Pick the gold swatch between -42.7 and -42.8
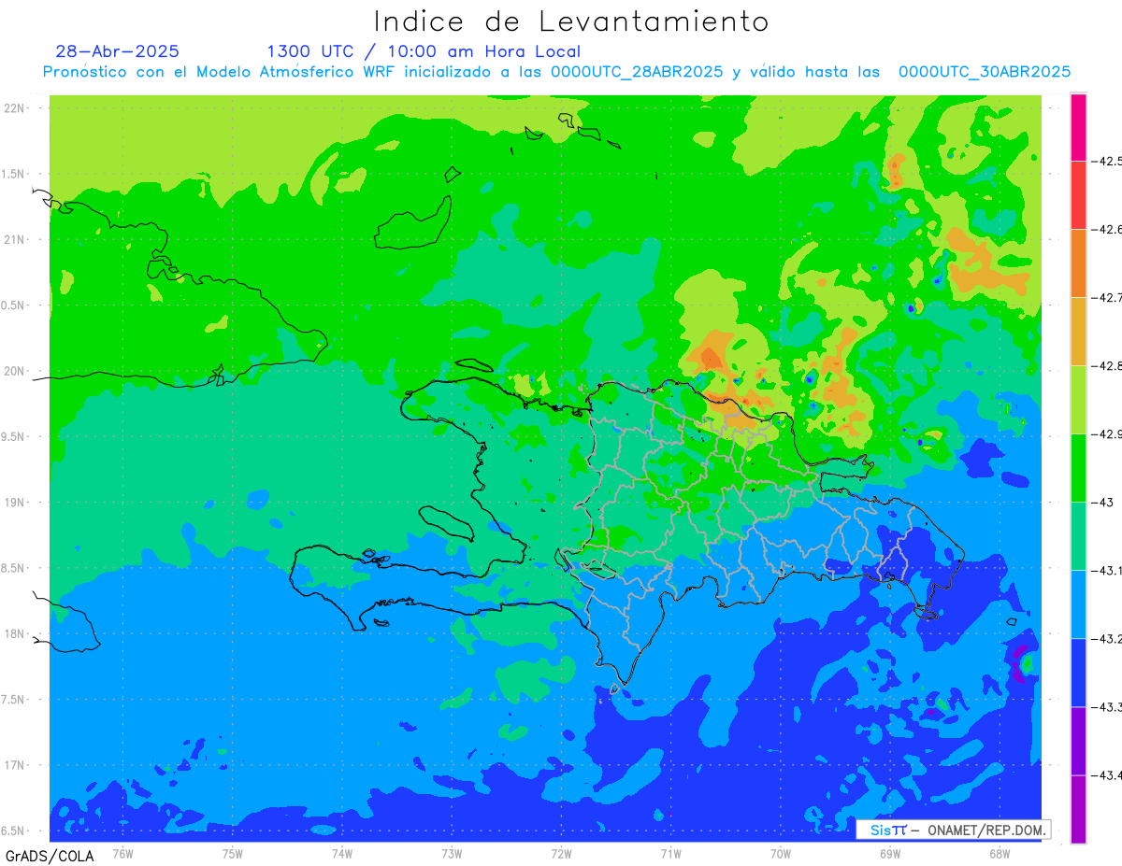Image resolution: width=1122 pixels, height=866 pixels. point(1078,331)
